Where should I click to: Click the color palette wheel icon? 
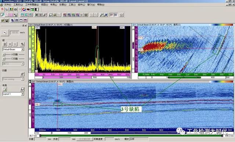pos(24,10)
